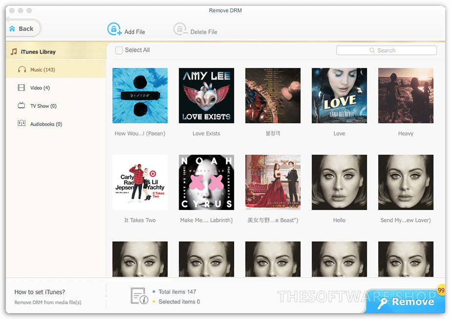Select the 美女与野 Beast album cover
The width and height of the screenshot is (451, 319).
point(273,182)
